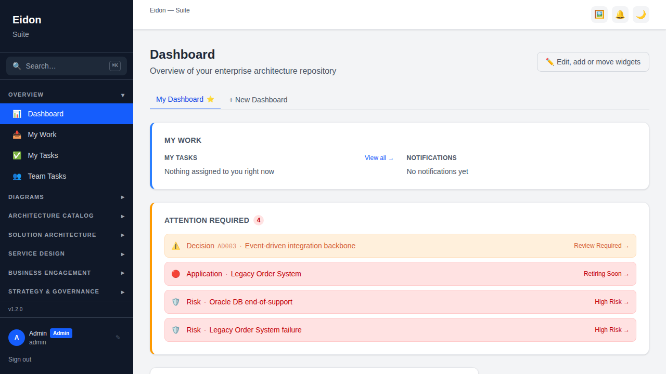Open the notifications bell
The height and width of the screenshot is (374, 666).
click(620, 15)
